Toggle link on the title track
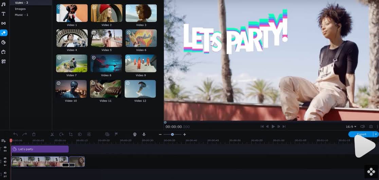This screenshot has width=379, height=180. point(5,151)
